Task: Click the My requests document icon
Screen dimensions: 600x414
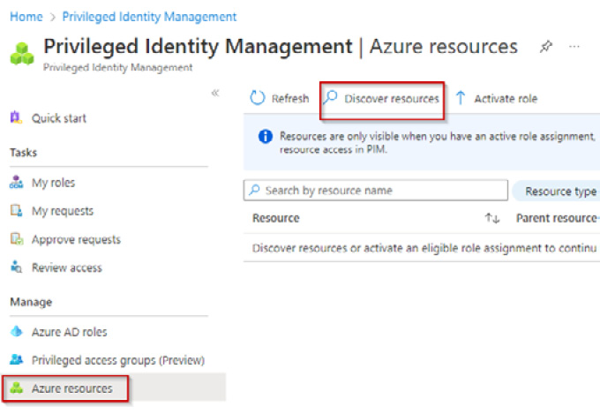Action: click(x=16, y=211)
